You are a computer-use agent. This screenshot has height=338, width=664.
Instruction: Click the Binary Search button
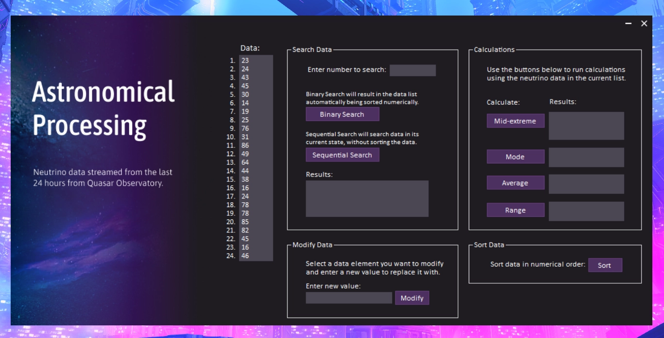(342, 114)
